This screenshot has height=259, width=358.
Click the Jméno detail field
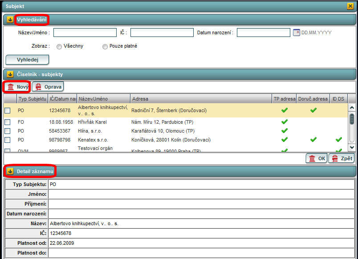(x=201, y=194)
